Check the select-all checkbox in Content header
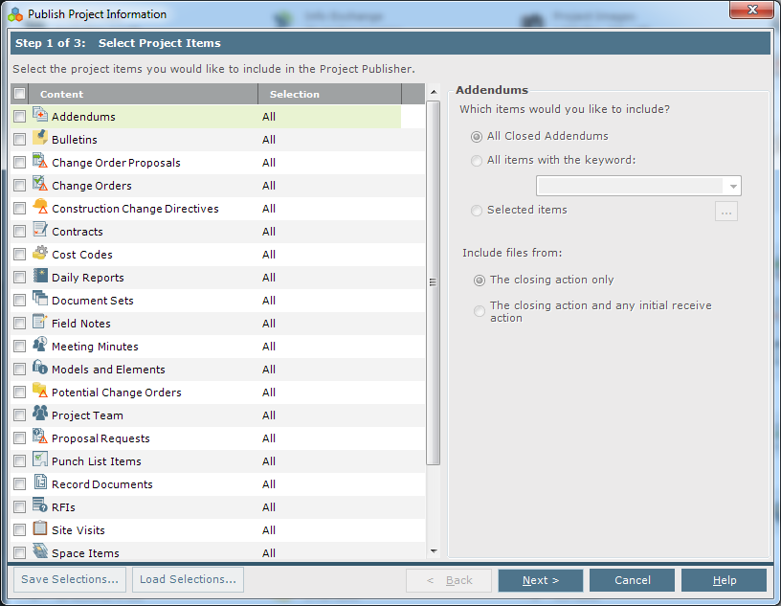 (x=19, y=93)
